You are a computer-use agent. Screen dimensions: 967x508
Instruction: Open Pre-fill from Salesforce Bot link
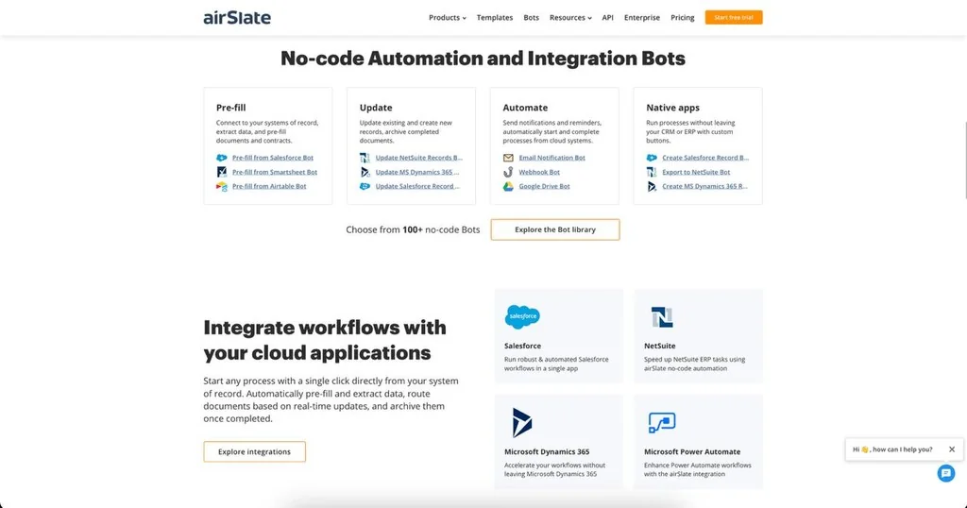coord(273,158)
